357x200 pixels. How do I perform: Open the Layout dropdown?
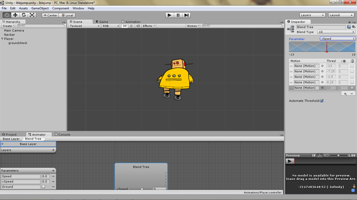pos(341,15)
